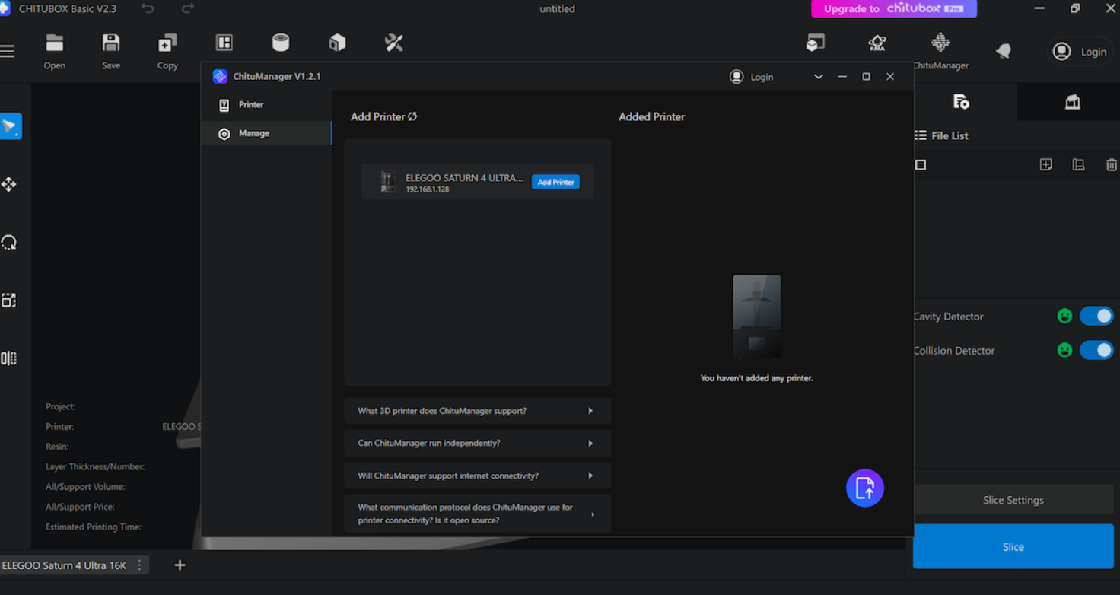The height and width of the screenshot is (595, 1120).
Task: Click the 'Layer Thickness/Number:' label
Action: click(95, 466)
